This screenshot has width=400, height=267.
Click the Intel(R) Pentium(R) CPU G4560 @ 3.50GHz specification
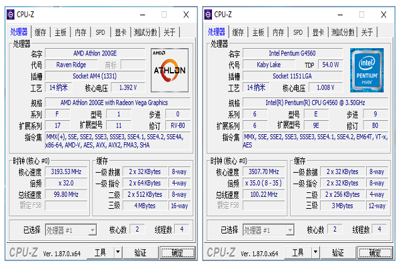click(315, 102)
